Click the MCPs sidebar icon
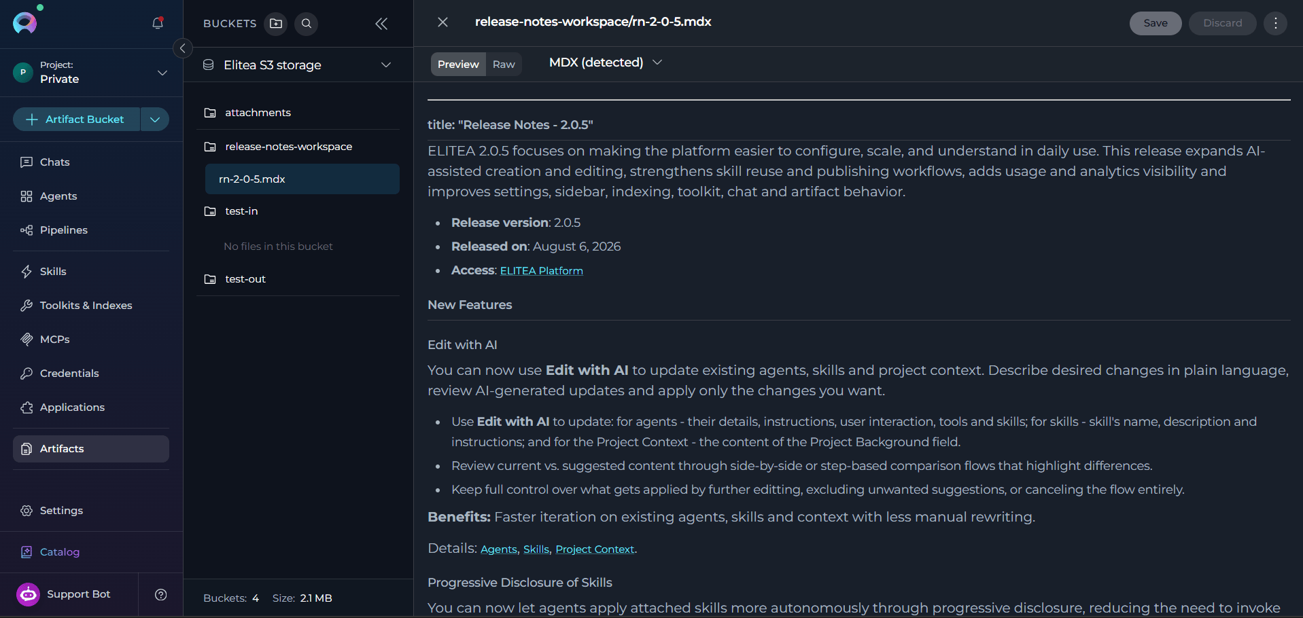The height and width of the screenshot is (618, 1303). click(x=27, y=340)
